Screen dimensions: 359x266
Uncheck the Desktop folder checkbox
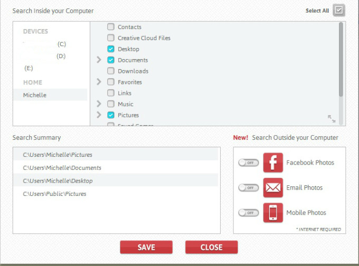pos(111,49)
